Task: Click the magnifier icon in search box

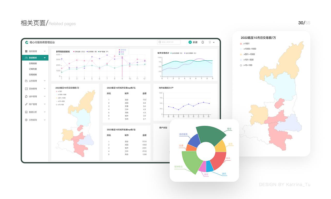Action: click(160, 42)
